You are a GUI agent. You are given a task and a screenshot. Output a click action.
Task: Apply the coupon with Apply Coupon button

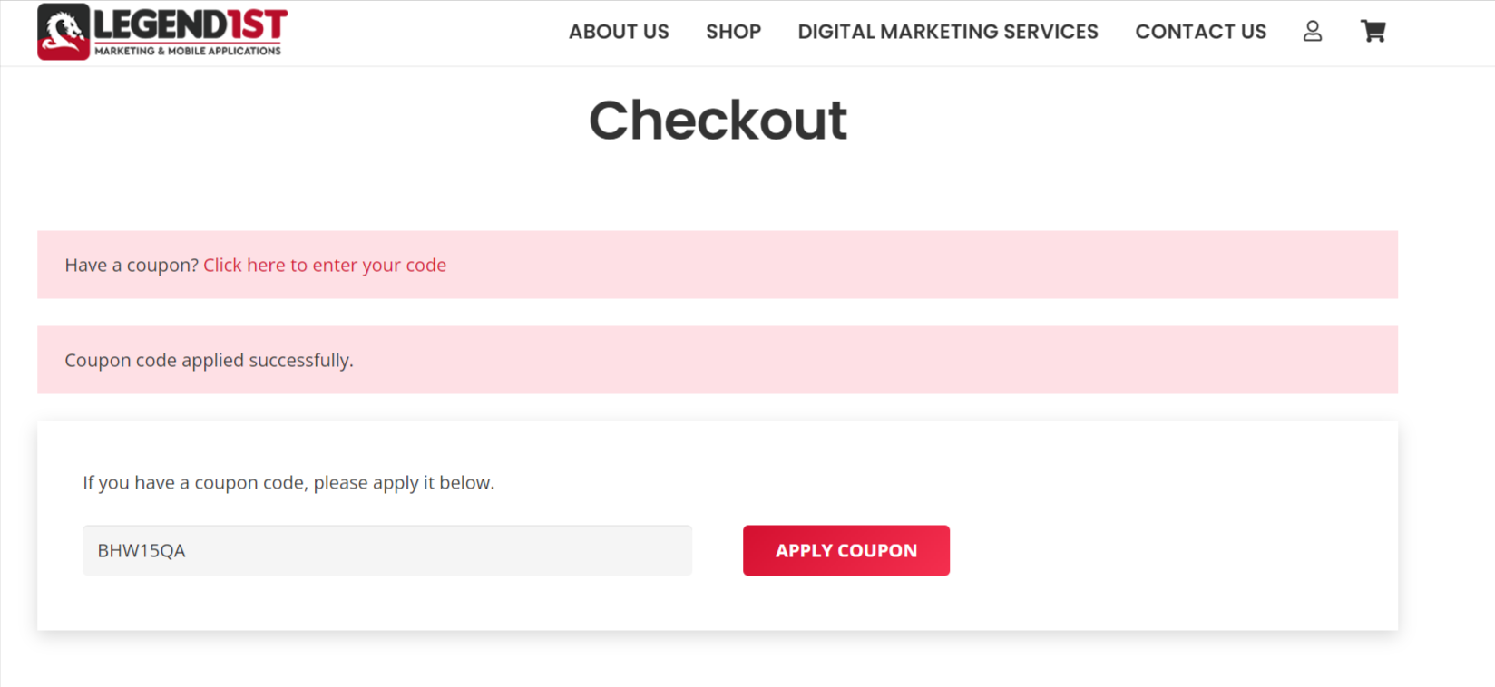[846, 550]
